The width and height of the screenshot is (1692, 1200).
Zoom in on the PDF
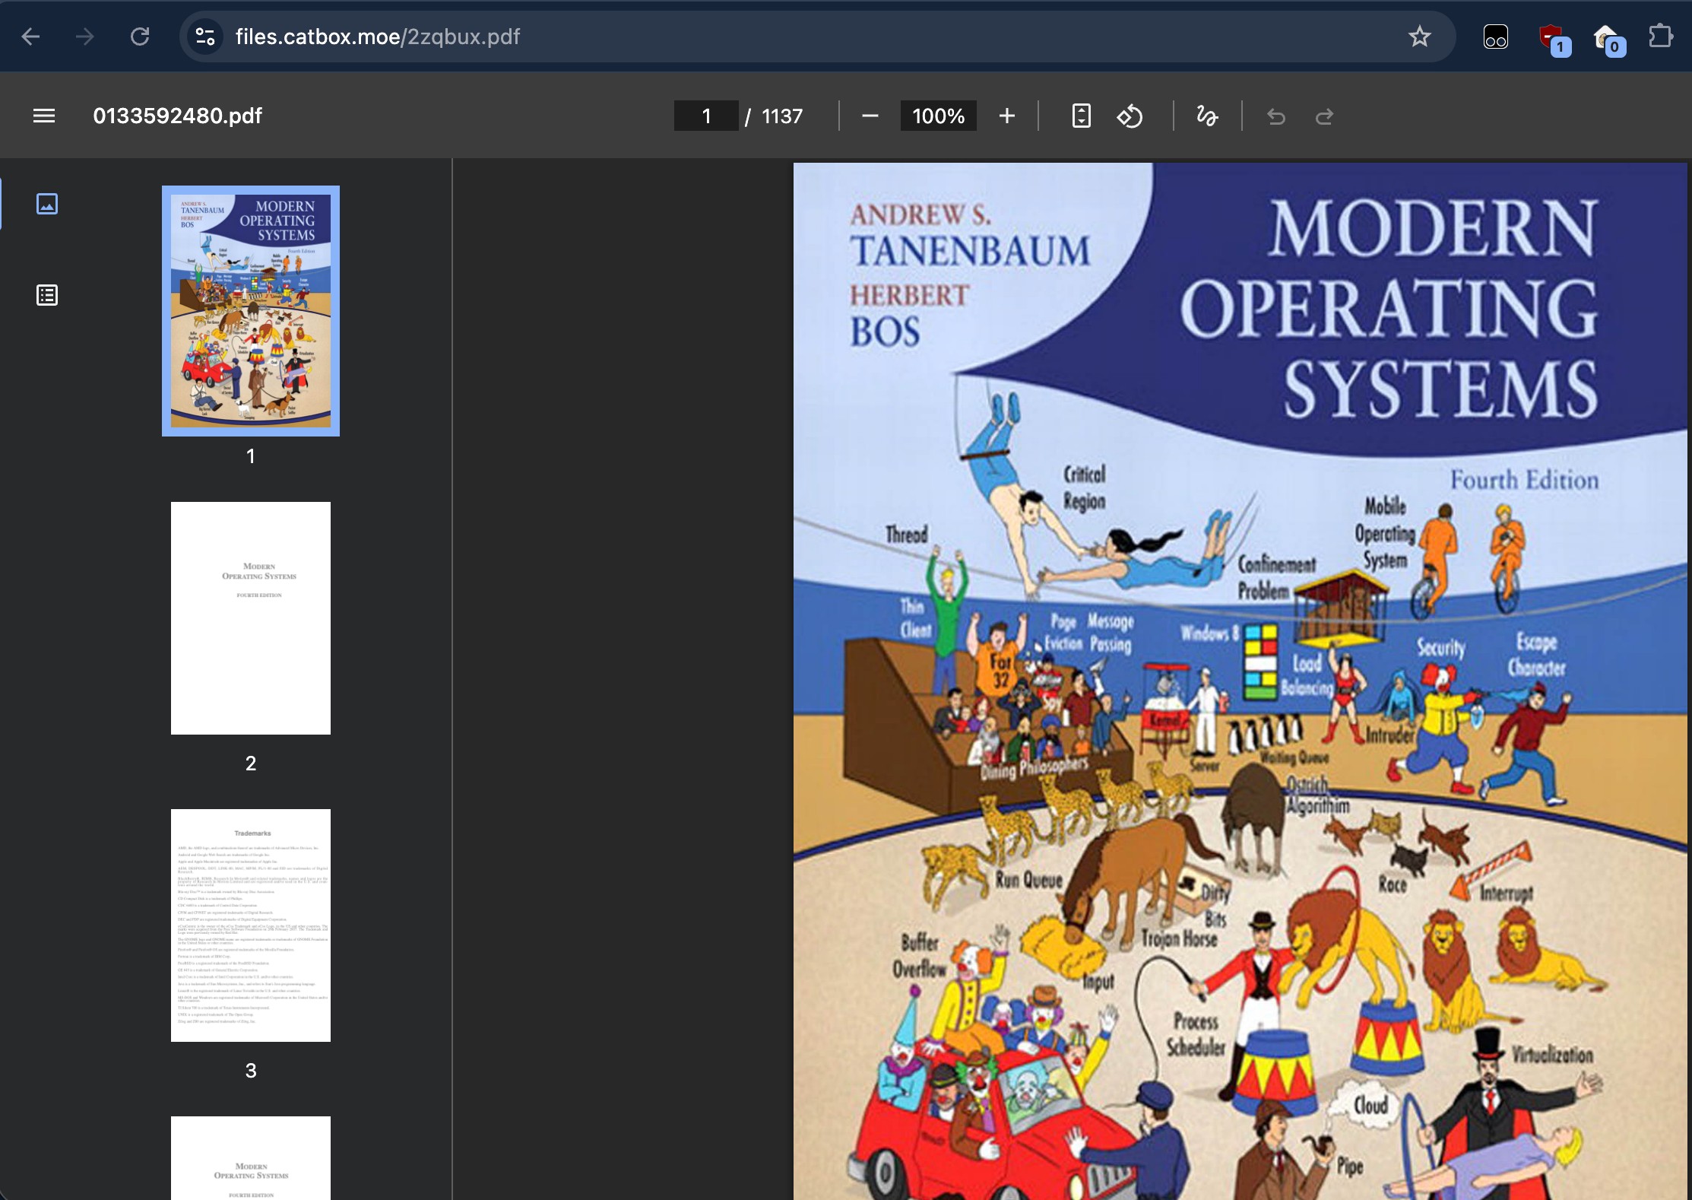pyautogui.click(x=1007, y=116)
